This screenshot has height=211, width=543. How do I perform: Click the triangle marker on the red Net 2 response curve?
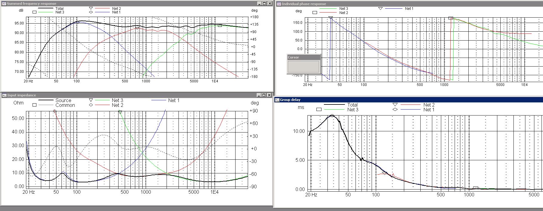(137, 28)
